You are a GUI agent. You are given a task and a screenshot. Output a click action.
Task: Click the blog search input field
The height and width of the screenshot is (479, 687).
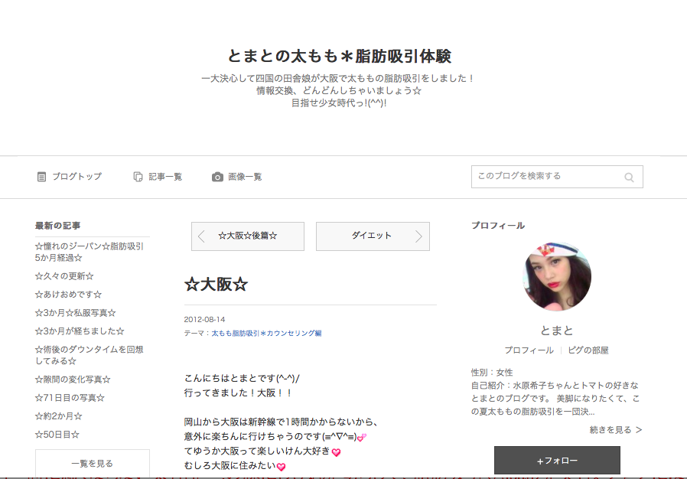coord(547,177)
